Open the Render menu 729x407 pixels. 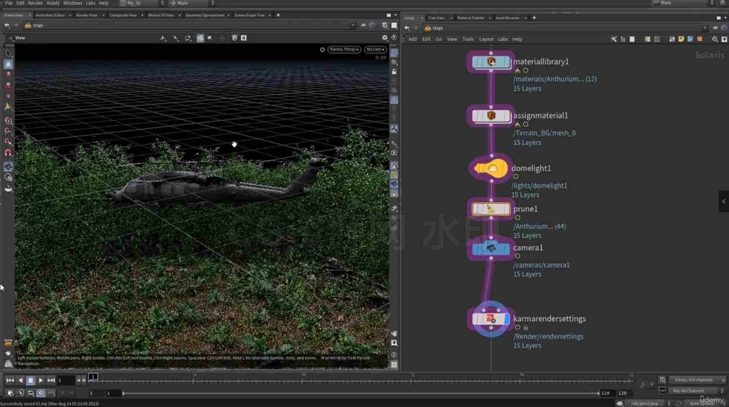tap(35, 3)
